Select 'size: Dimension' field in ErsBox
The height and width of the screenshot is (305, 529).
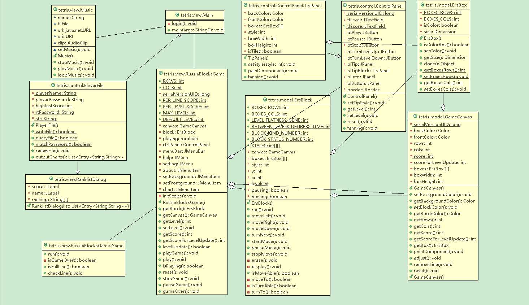(440, 32)
